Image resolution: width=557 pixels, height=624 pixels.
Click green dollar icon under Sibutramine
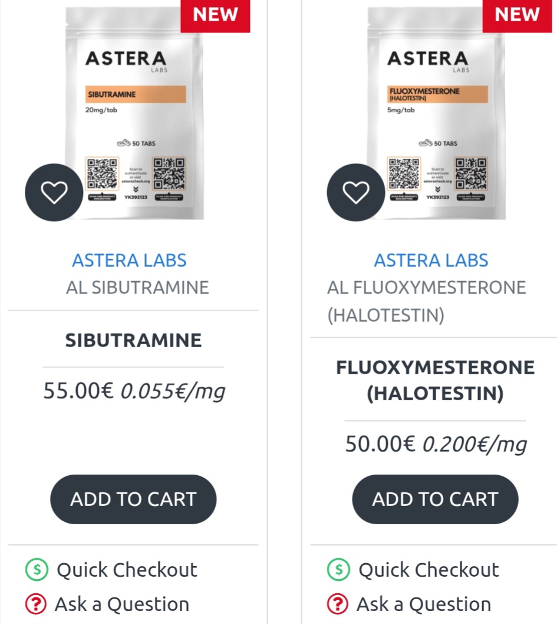coord(37,570)
